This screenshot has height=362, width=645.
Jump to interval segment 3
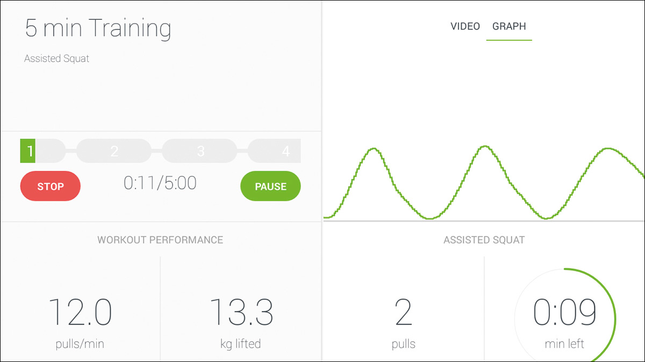200,151
